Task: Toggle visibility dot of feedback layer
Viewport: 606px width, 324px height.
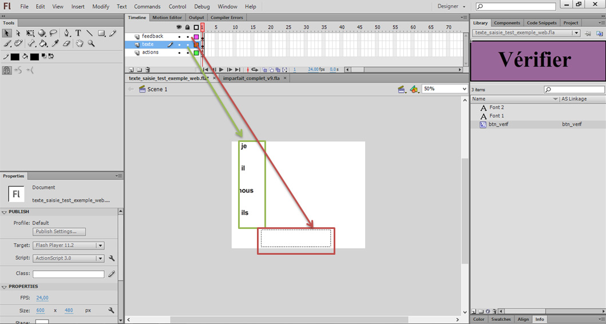Action: [x=179, y=37]
